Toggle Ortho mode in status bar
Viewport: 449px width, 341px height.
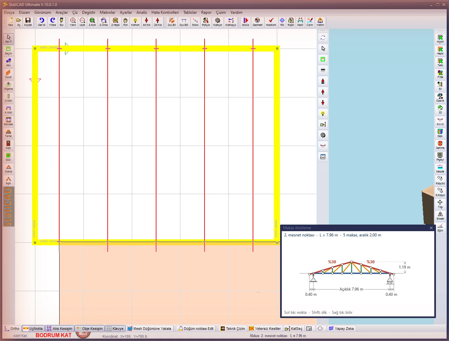tap(12, 329)
